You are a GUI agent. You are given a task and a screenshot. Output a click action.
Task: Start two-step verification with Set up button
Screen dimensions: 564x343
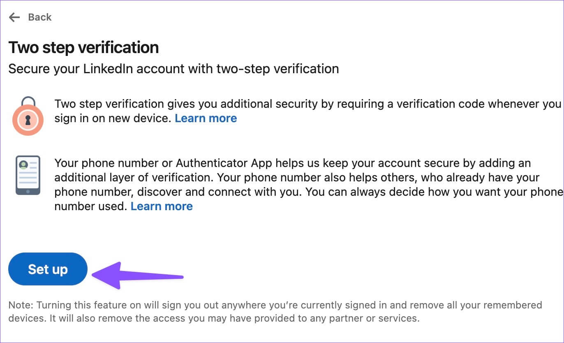(x=48, y=269)
